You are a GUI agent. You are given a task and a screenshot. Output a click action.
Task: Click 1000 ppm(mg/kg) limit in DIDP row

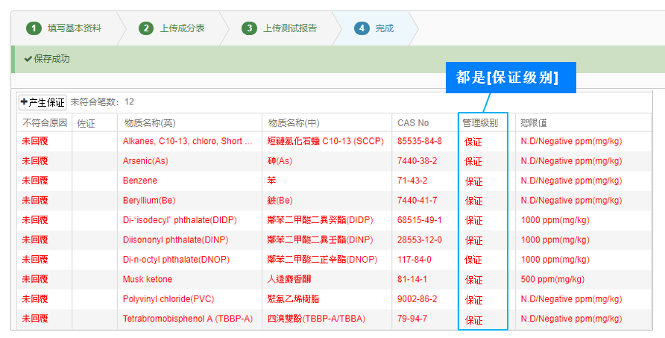(555, 220)
